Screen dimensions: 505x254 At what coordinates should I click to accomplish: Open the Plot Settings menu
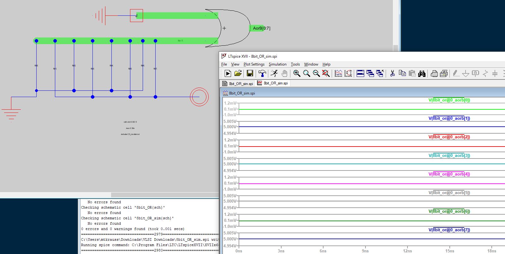(254, 64)
